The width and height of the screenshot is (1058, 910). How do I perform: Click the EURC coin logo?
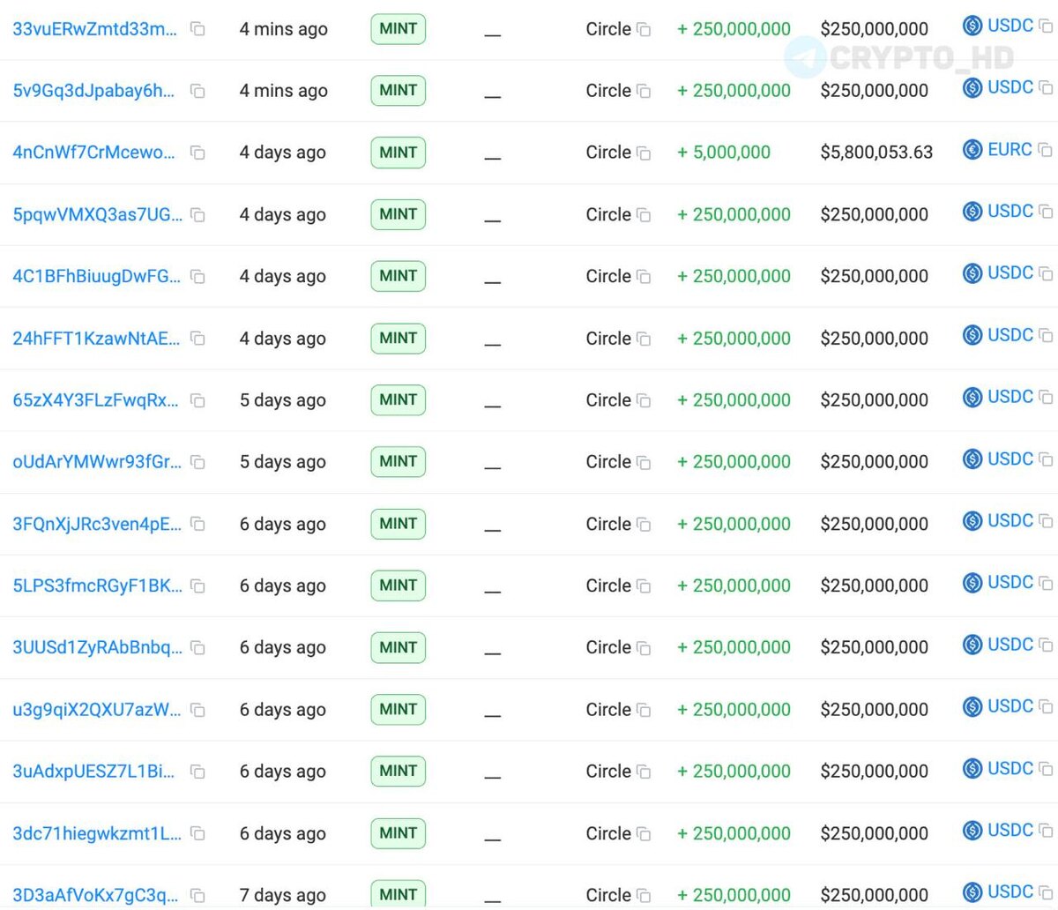pyautogui.click(x=972, y=149)
